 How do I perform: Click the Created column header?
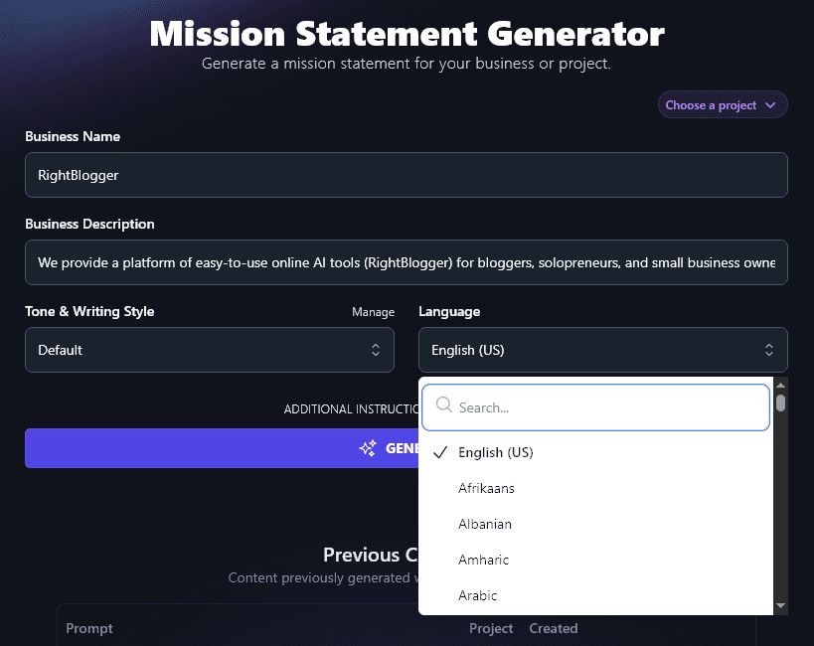pyautogui.click(x=553, y=628)
